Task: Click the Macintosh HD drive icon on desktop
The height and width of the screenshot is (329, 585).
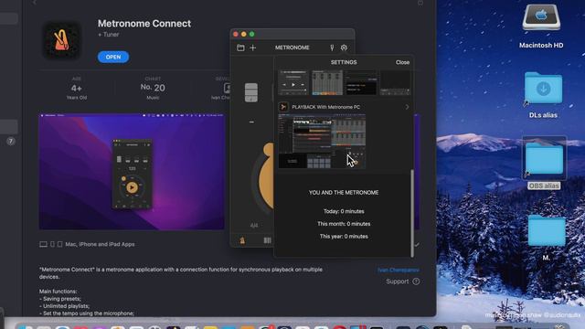Action: 541,18
